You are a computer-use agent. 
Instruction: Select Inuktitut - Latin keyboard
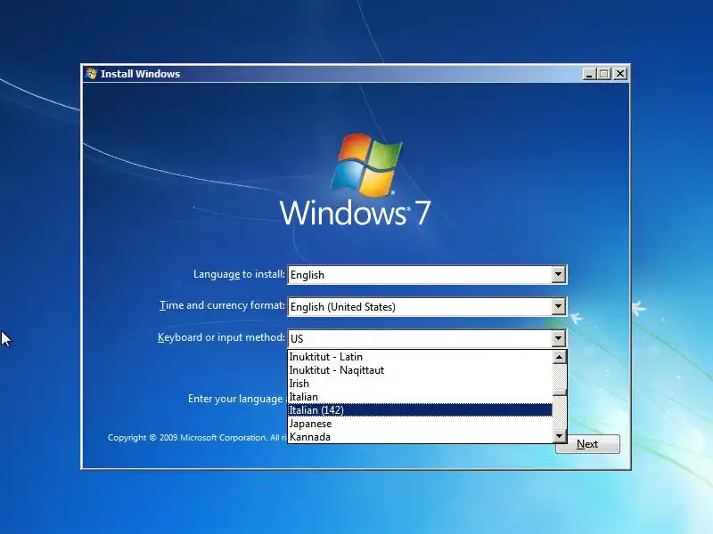(420, 357)
